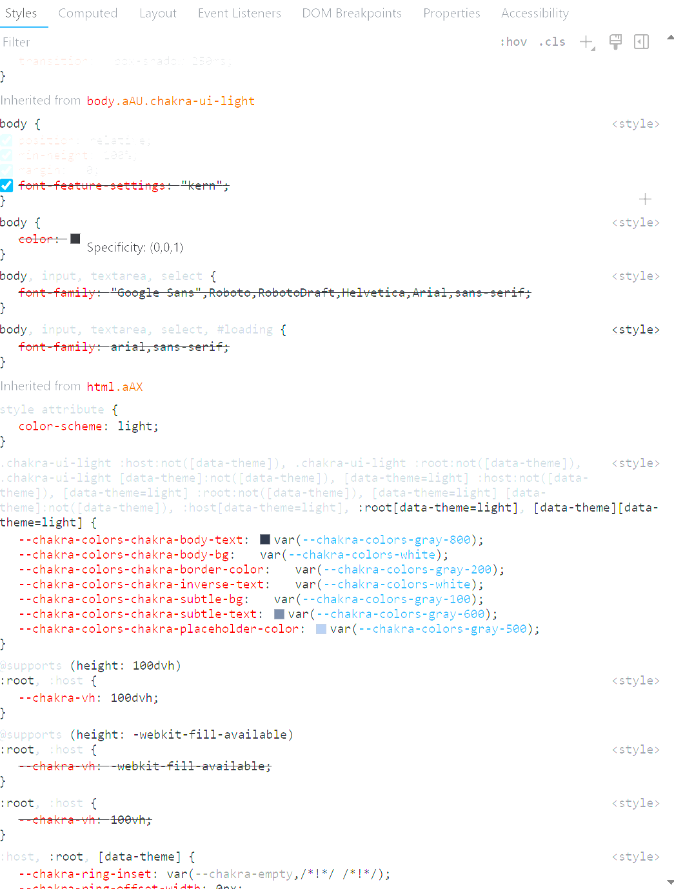Toggle the margin: 0 property checkbox
Viewport: 674px width, 889px height.
click(6, 170)
